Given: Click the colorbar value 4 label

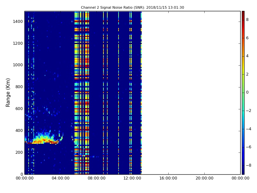Looking at the screenshot, I should tap(247, 56).
